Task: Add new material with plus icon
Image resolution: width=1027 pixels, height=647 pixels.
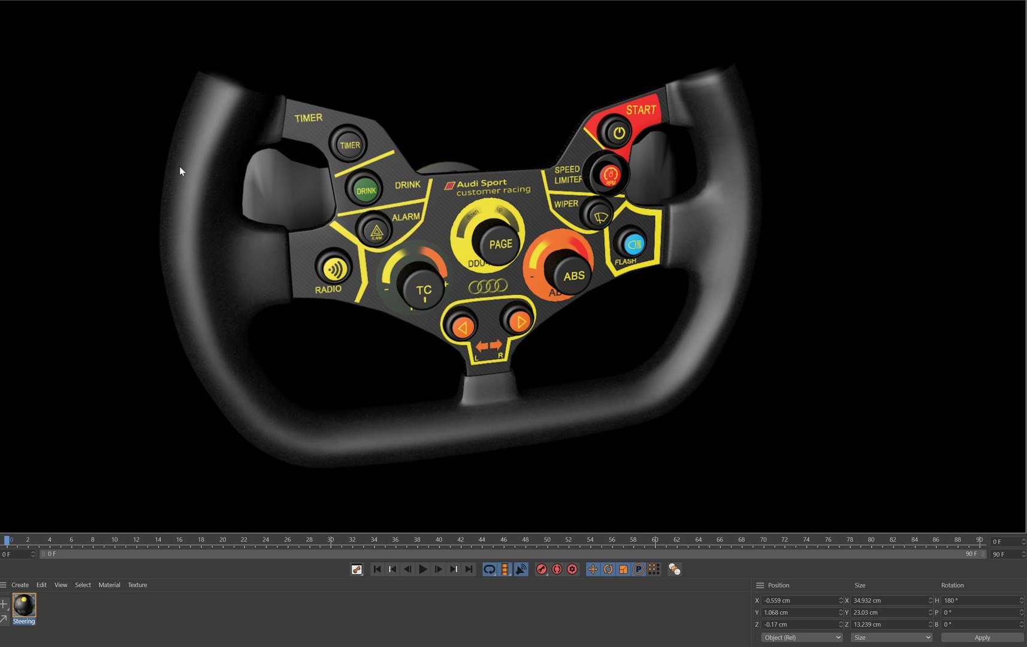Action: pyautogui.click(x=4, y=604)
